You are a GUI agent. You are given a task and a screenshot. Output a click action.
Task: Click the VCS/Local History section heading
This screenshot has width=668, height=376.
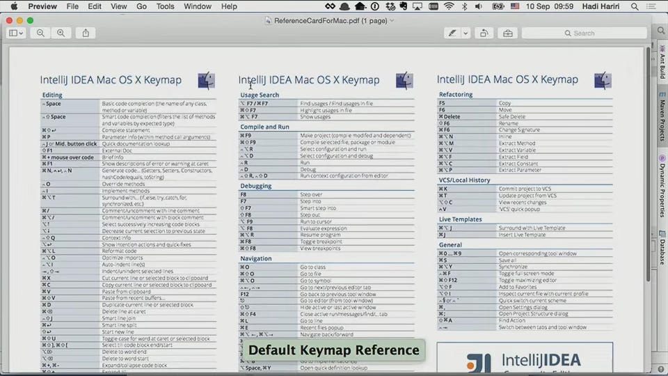[464, 180]
